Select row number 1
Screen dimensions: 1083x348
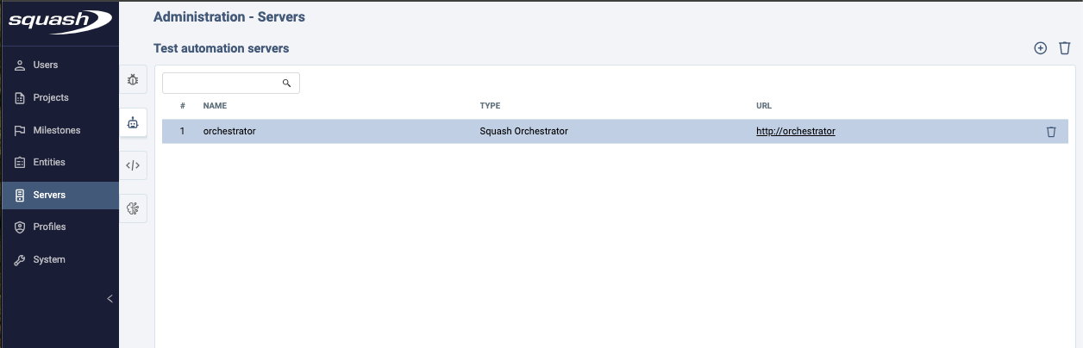(x=183, y=132)
